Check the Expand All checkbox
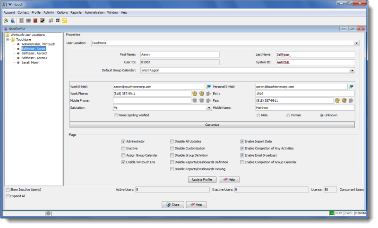This screenshot has width=378, height=228. coord(8,197)
